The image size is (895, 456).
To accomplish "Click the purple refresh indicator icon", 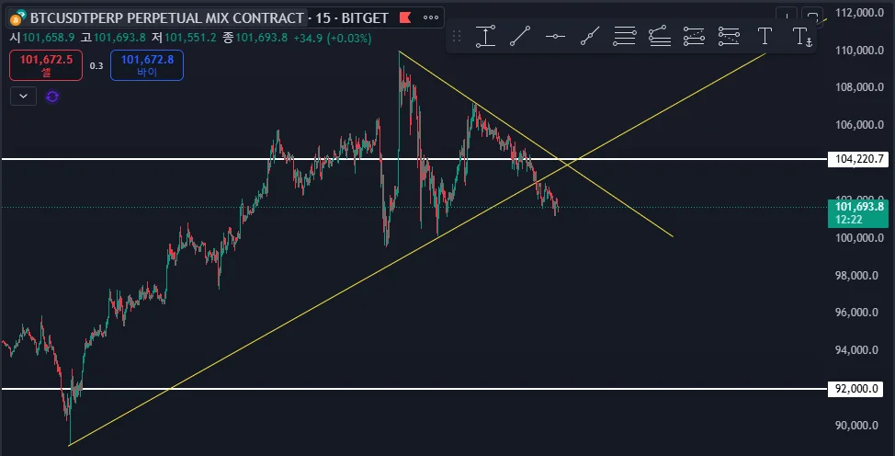I will point(52,97).
